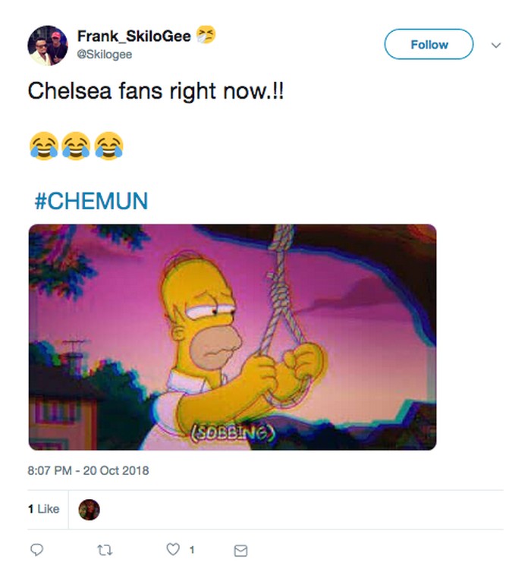View the small avatar of the liker
The height and width of the screenshot is (581, 531).
pyautogui.click(x=90, y=510)
